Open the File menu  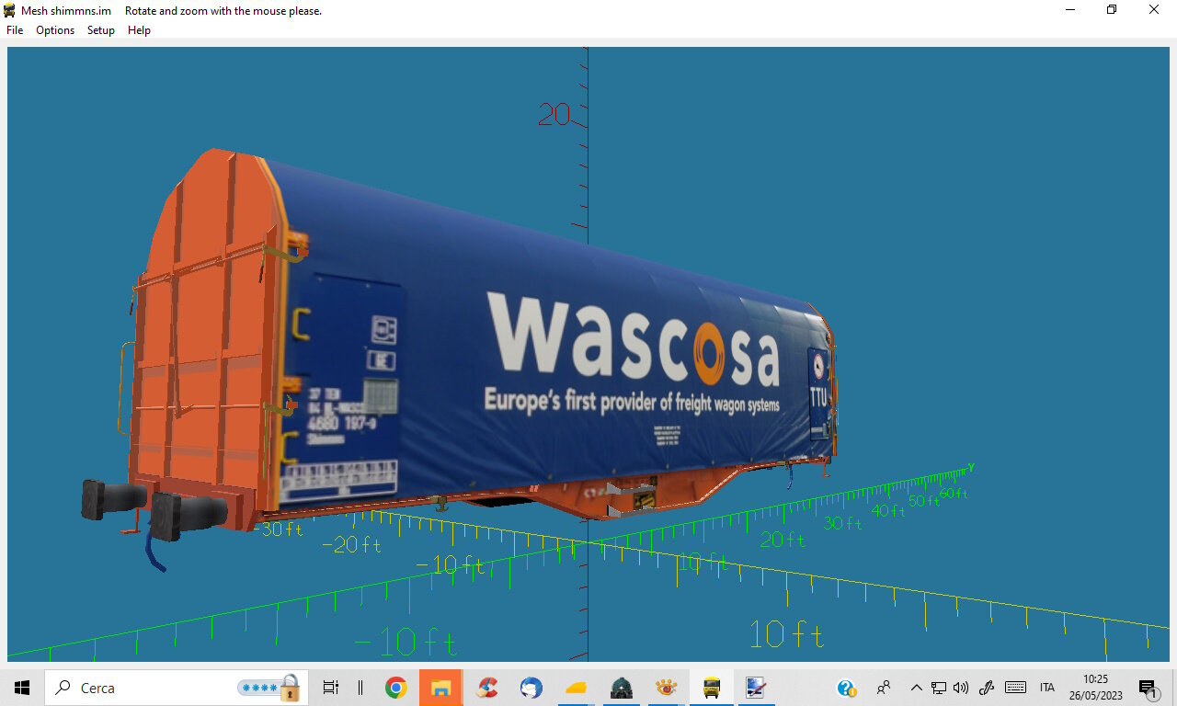click(x=15, y=30)
